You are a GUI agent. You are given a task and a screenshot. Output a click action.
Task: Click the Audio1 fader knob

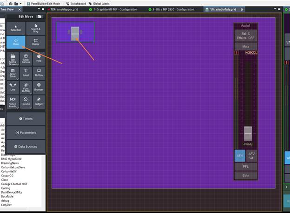[248, 133]
